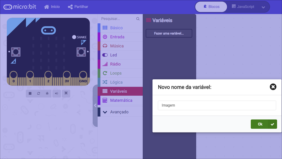Select the Variáveis block category

point(120,91)
